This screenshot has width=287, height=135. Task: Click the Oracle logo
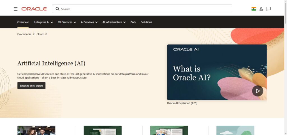coord(34,9)
